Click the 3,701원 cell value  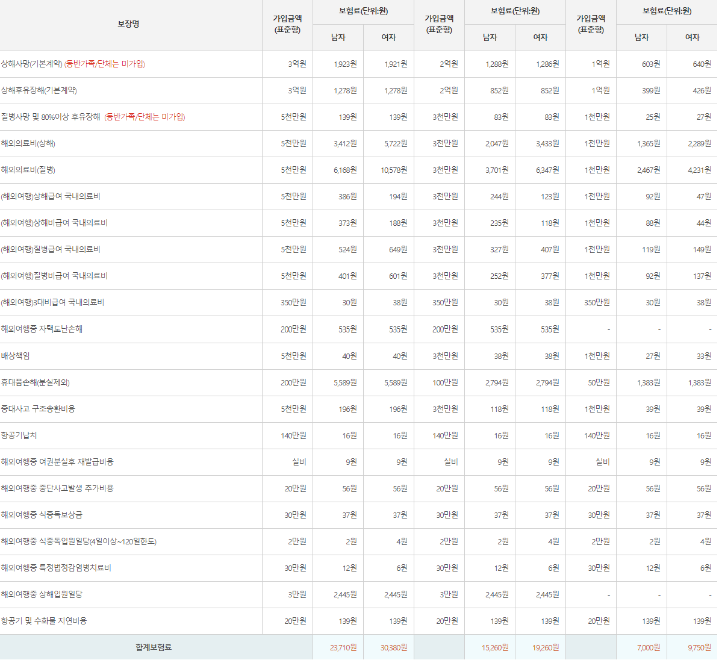tap(497, 170)
